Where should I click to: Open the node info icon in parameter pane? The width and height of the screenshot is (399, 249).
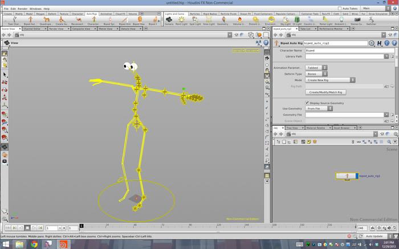pos(387,43)
